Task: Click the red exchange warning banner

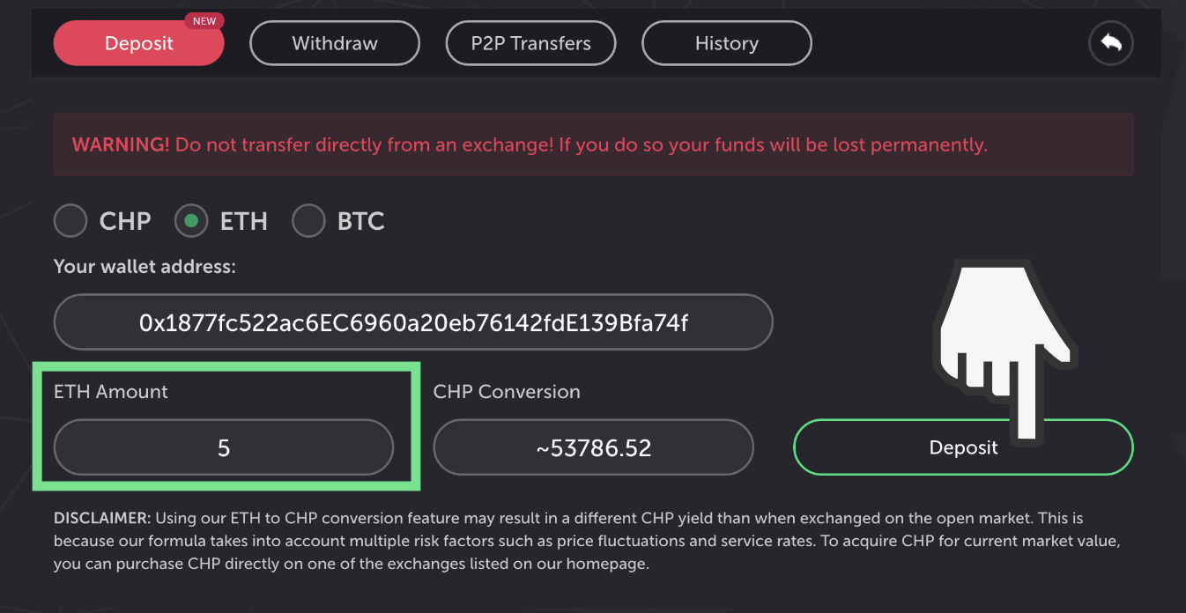Action: 593,144
